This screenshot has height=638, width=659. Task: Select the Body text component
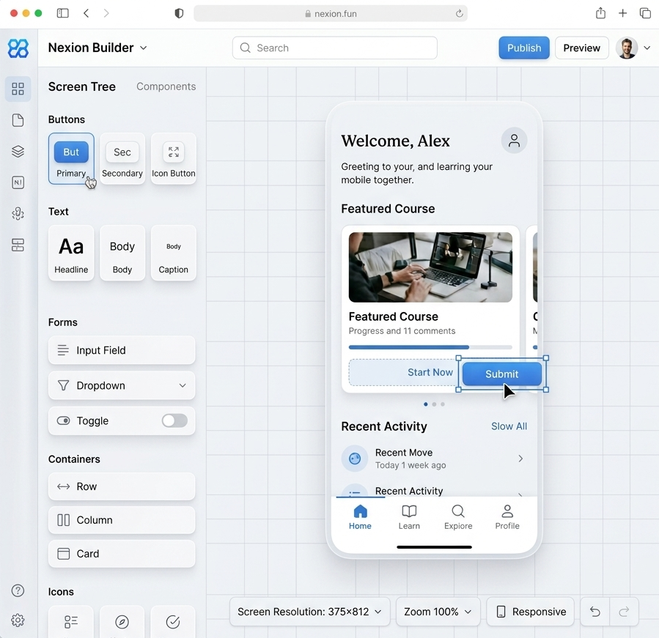pos(122,253)
